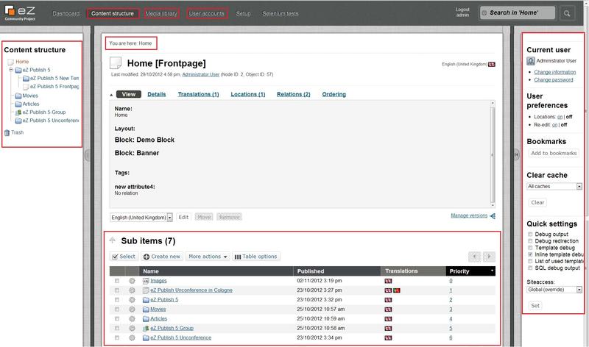Collapse the right panel with its handle
The width and height of the screenshot is (589, 347).
coord(517,154)
